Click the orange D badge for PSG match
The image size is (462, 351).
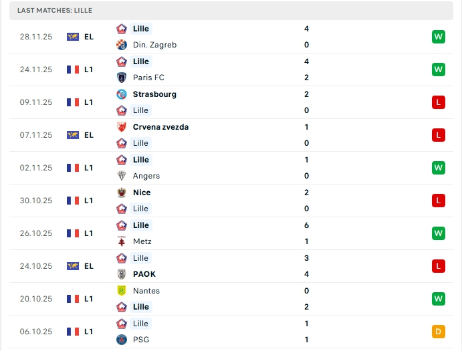(439, 332)
